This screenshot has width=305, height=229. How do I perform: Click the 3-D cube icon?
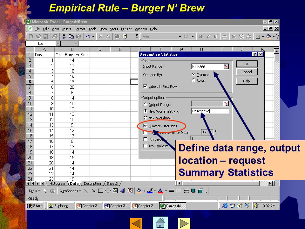[x=200, y=191]
